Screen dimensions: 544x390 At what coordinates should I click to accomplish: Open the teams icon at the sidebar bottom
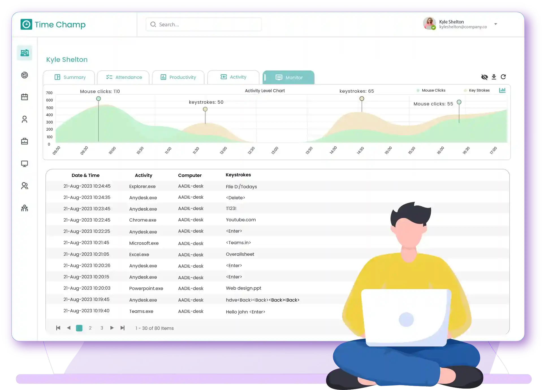(25, 208)
